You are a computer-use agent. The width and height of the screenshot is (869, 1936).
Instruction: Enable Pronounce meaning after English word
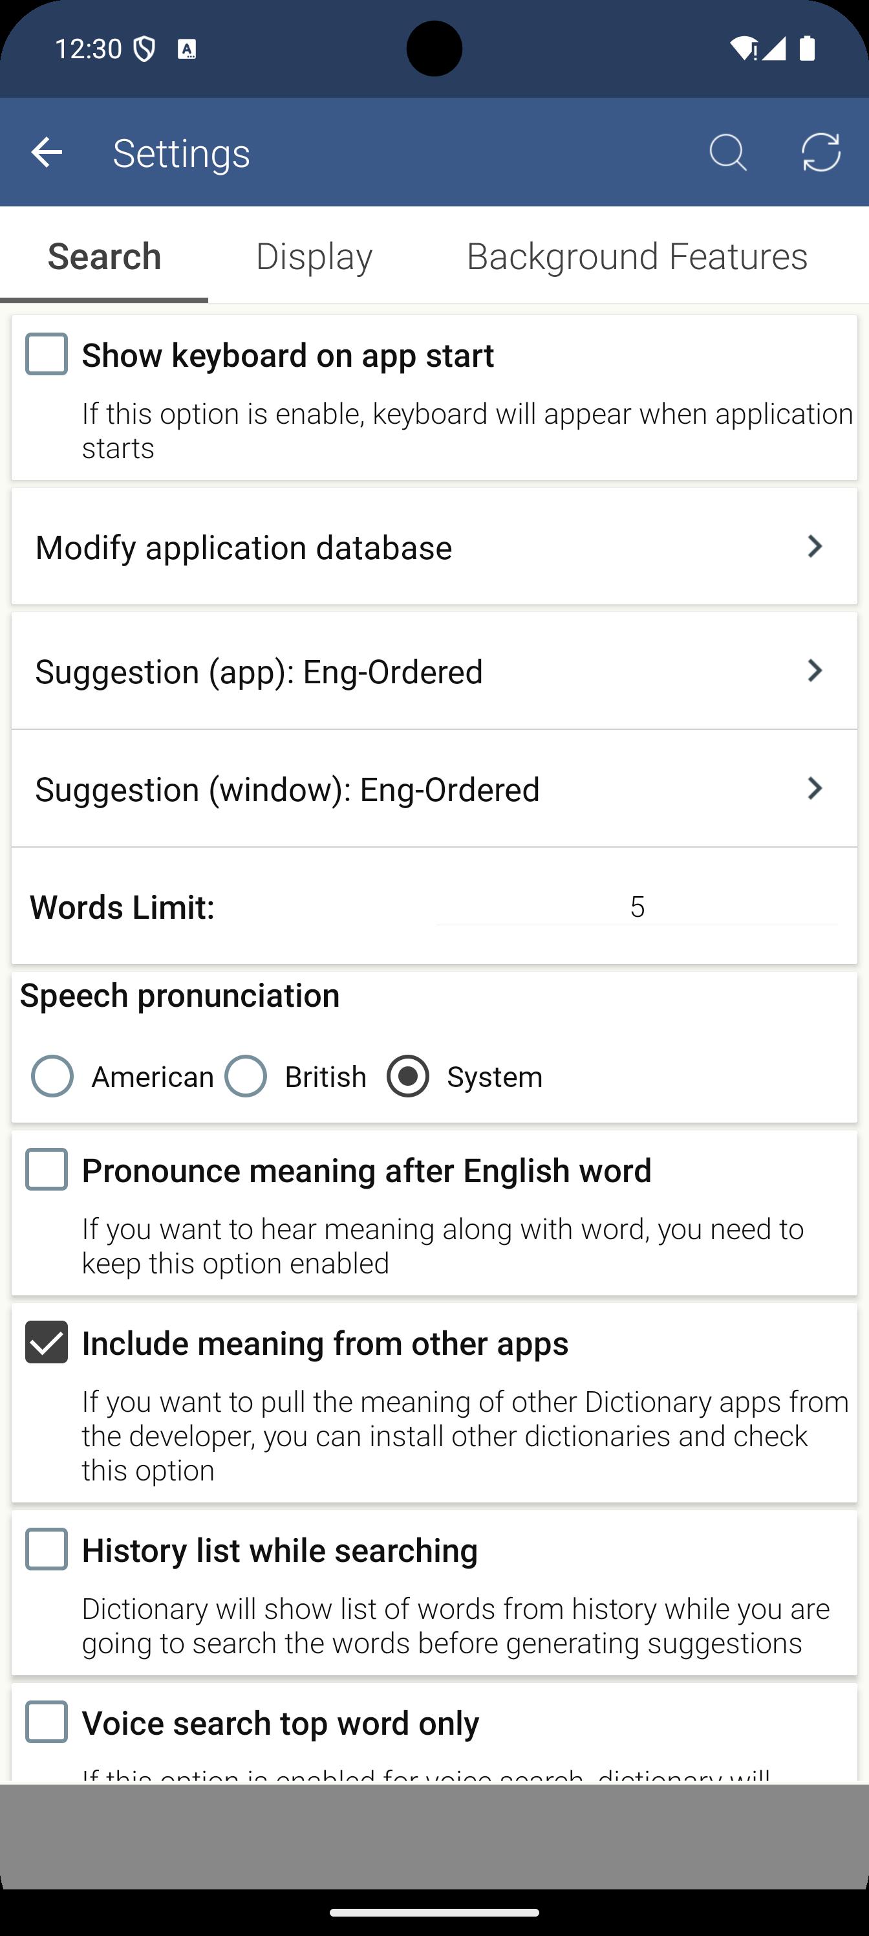click(x=47, y=1169)
